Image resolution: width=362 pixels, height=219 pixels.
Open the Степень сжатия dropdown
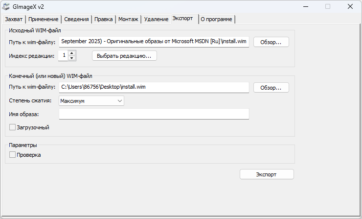pyautogui.click(x=91, y=101)
